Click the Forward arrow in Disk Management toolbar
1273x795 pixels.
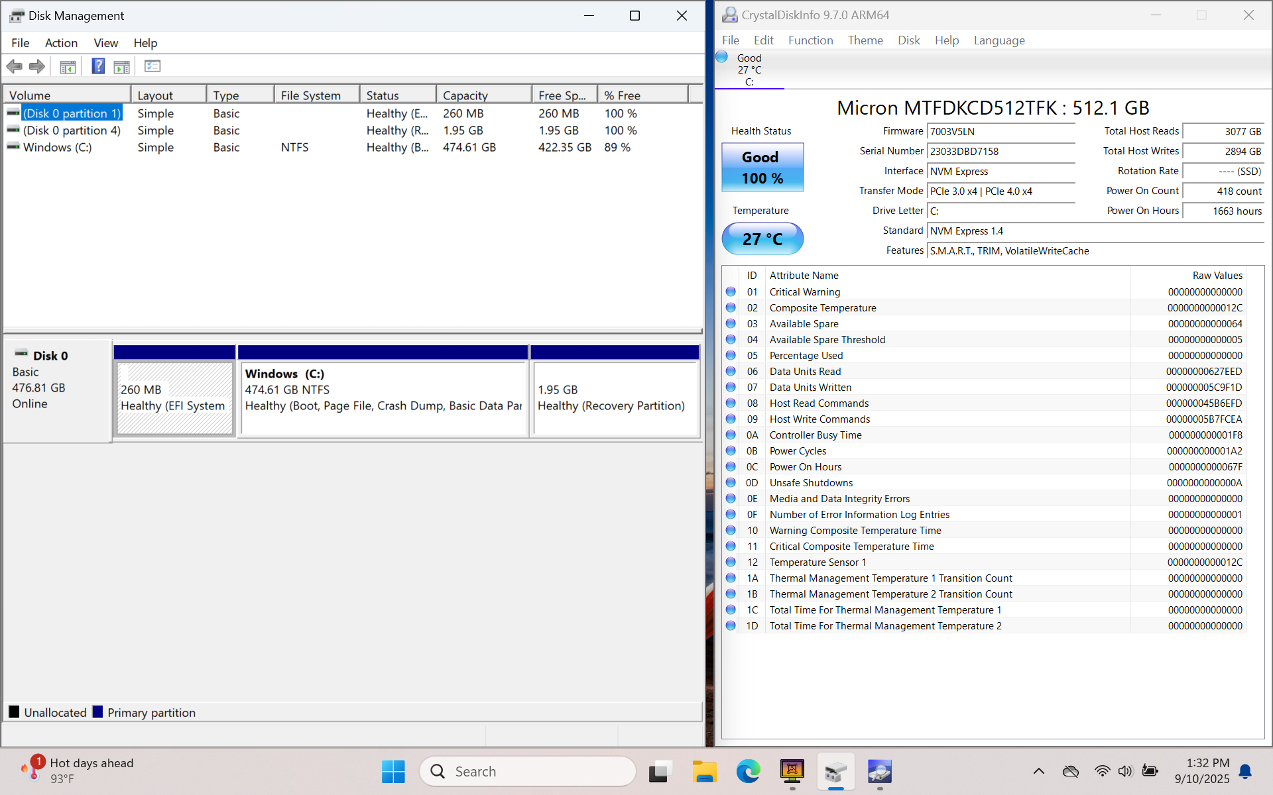37,66
